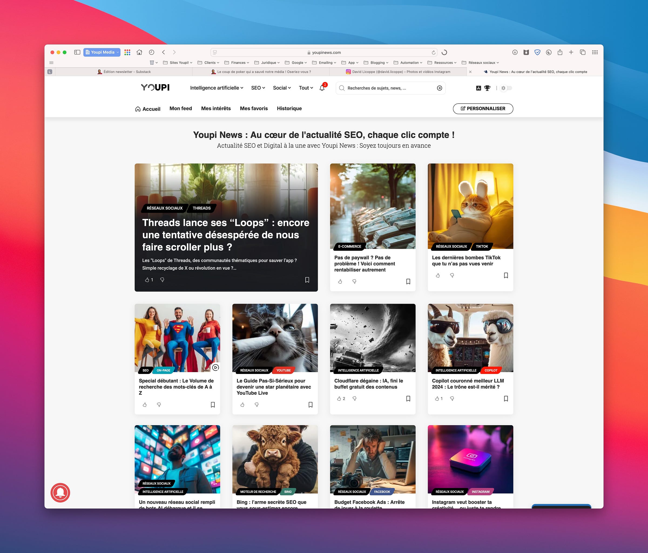Open the Share sheet icon
Viewport: 648px width, 553px height.
click(560, 52)
